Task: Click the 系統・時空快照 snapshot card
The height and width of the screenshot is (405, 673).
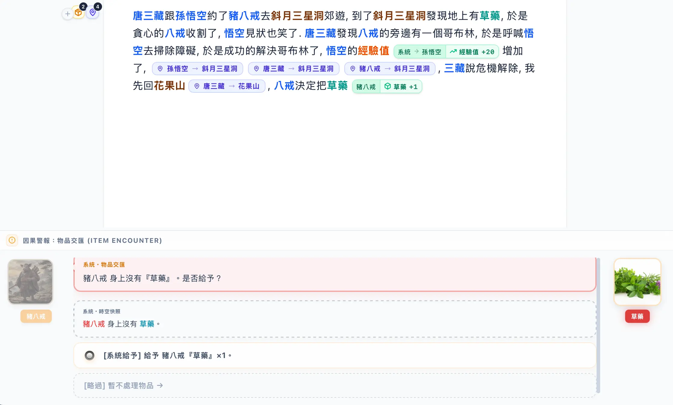Action: [x=335, y=319]
